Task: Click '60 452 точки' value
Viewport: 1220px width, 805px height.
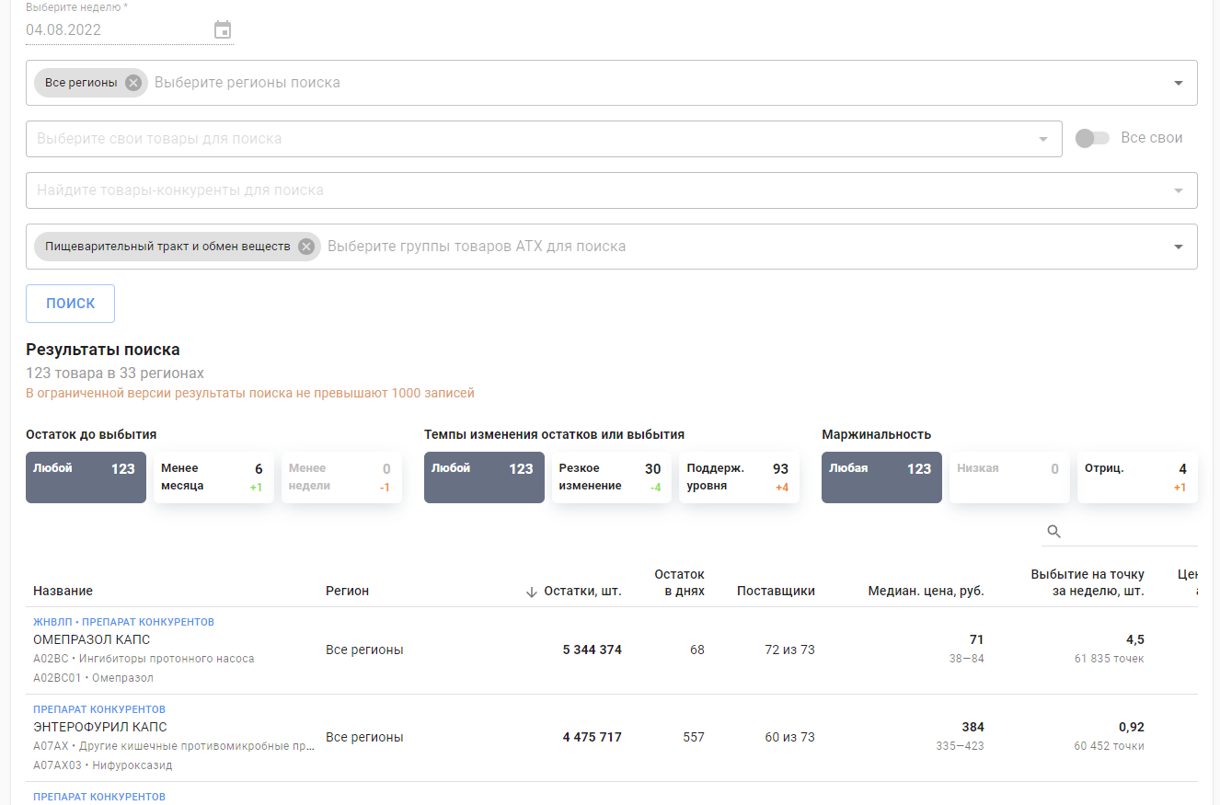Action: click(1110, 746)
